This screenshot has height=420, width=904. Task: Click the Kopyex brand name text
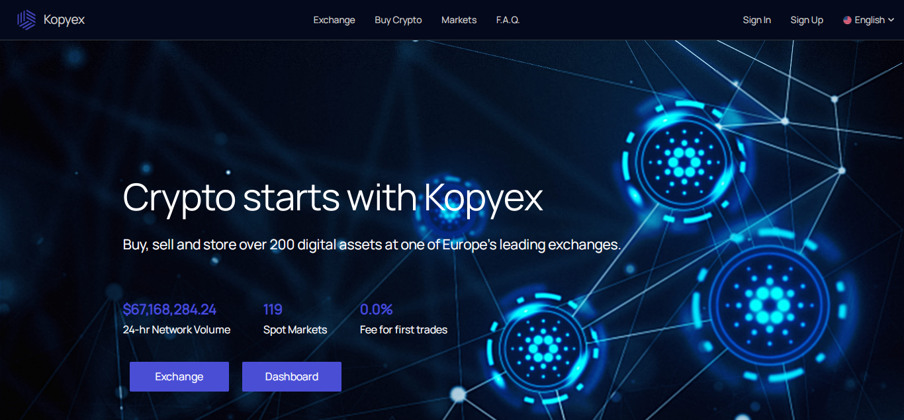click(64, 21)
